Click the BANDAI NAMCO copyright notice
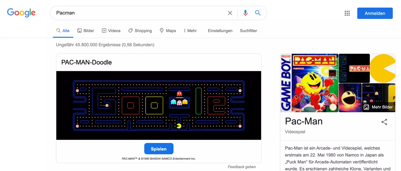The height and width of the screenshot is (171, 401). pos(159,159)
